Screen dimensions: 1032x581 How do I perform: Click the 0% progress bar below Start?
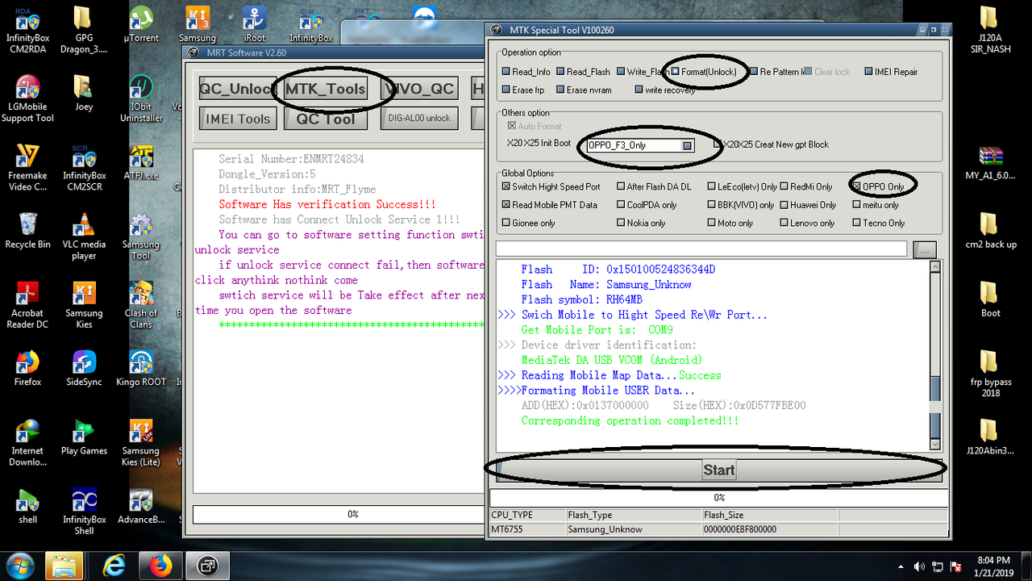pos(718,497)
